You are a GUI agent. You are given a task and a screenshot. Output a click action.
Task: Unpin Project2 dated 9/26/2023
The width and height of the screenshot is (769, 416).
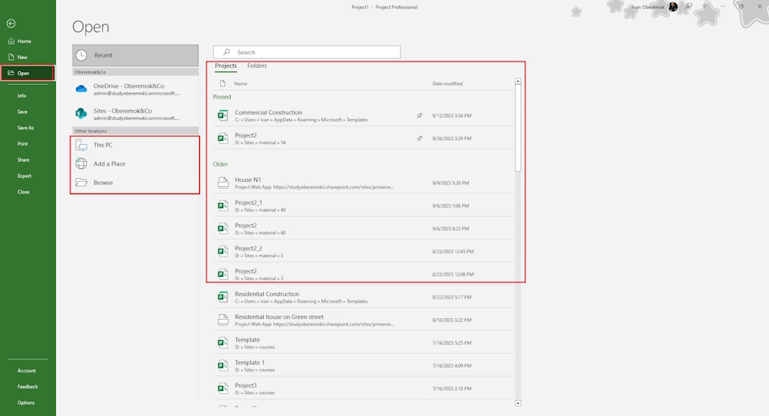point(419,138)
